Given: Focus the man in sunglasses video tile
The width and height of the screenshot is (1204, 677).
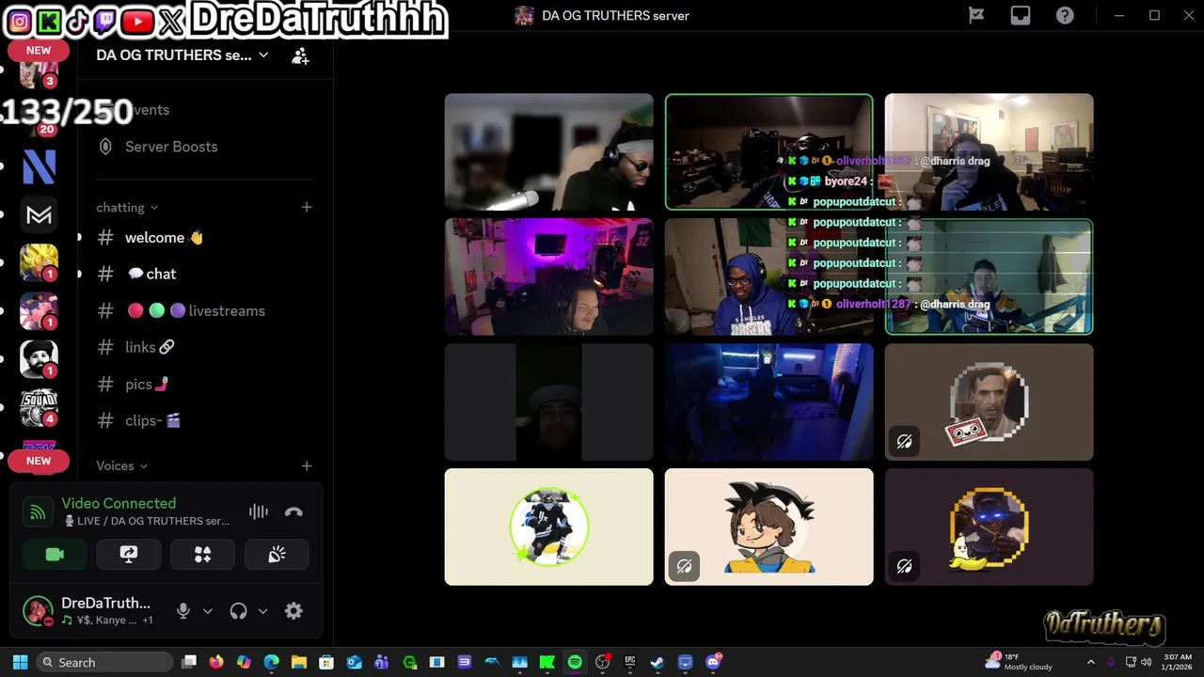Looking at the screenshot, I should [x=548, y=152].
